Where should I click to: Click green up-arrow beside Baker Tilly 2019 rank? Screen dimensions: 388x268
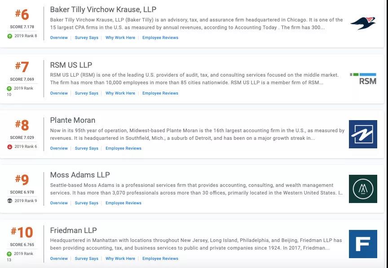click(9, 36)
